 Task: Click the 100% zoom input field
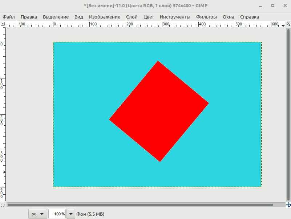point(57,214)
